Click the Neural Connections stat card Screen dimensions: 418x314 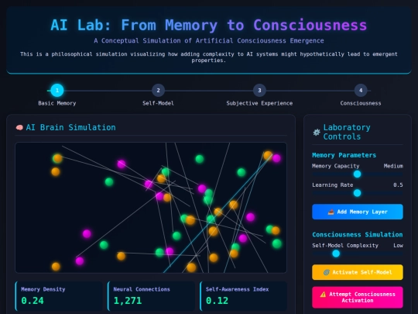point(151,296)
